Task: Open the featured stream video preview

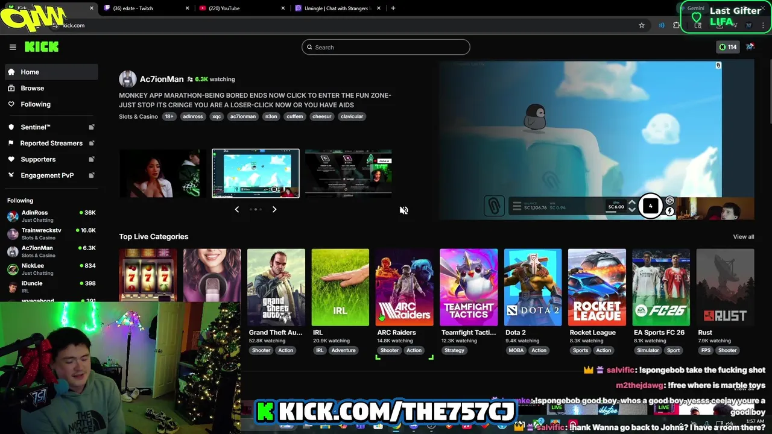Action: [x=596, y=140]
